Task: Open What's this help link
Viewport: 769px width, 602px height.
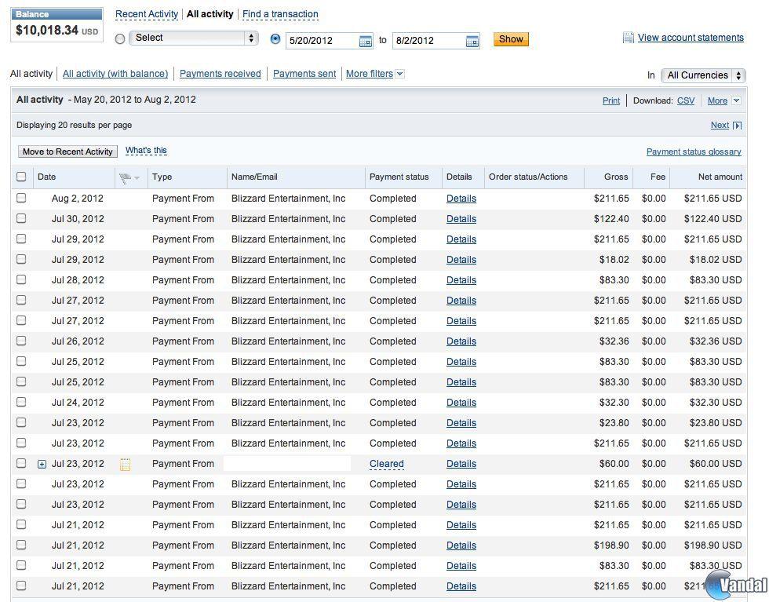Action: [146, 151]
